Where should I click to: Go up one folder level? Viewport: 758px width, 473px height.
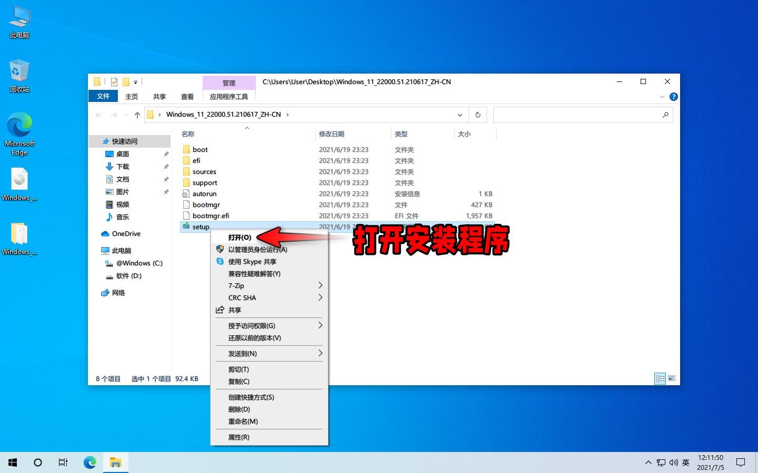click(137, 115)
